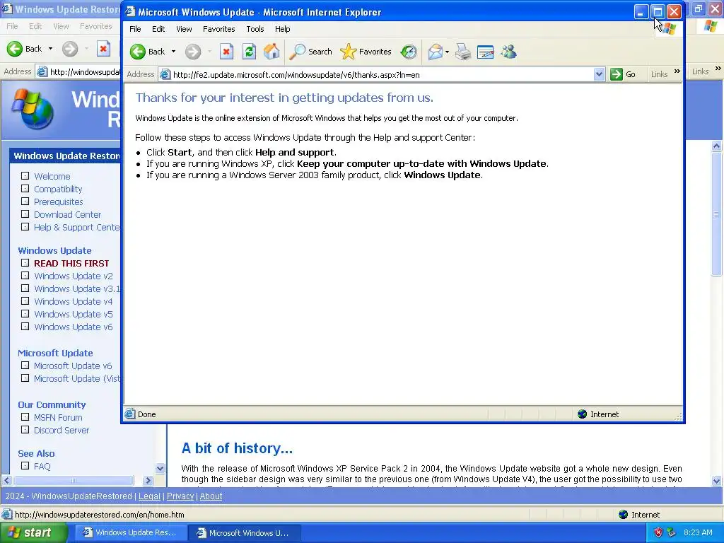
Task: Click the Legal footer link
Action: click(x=149, y=496)
